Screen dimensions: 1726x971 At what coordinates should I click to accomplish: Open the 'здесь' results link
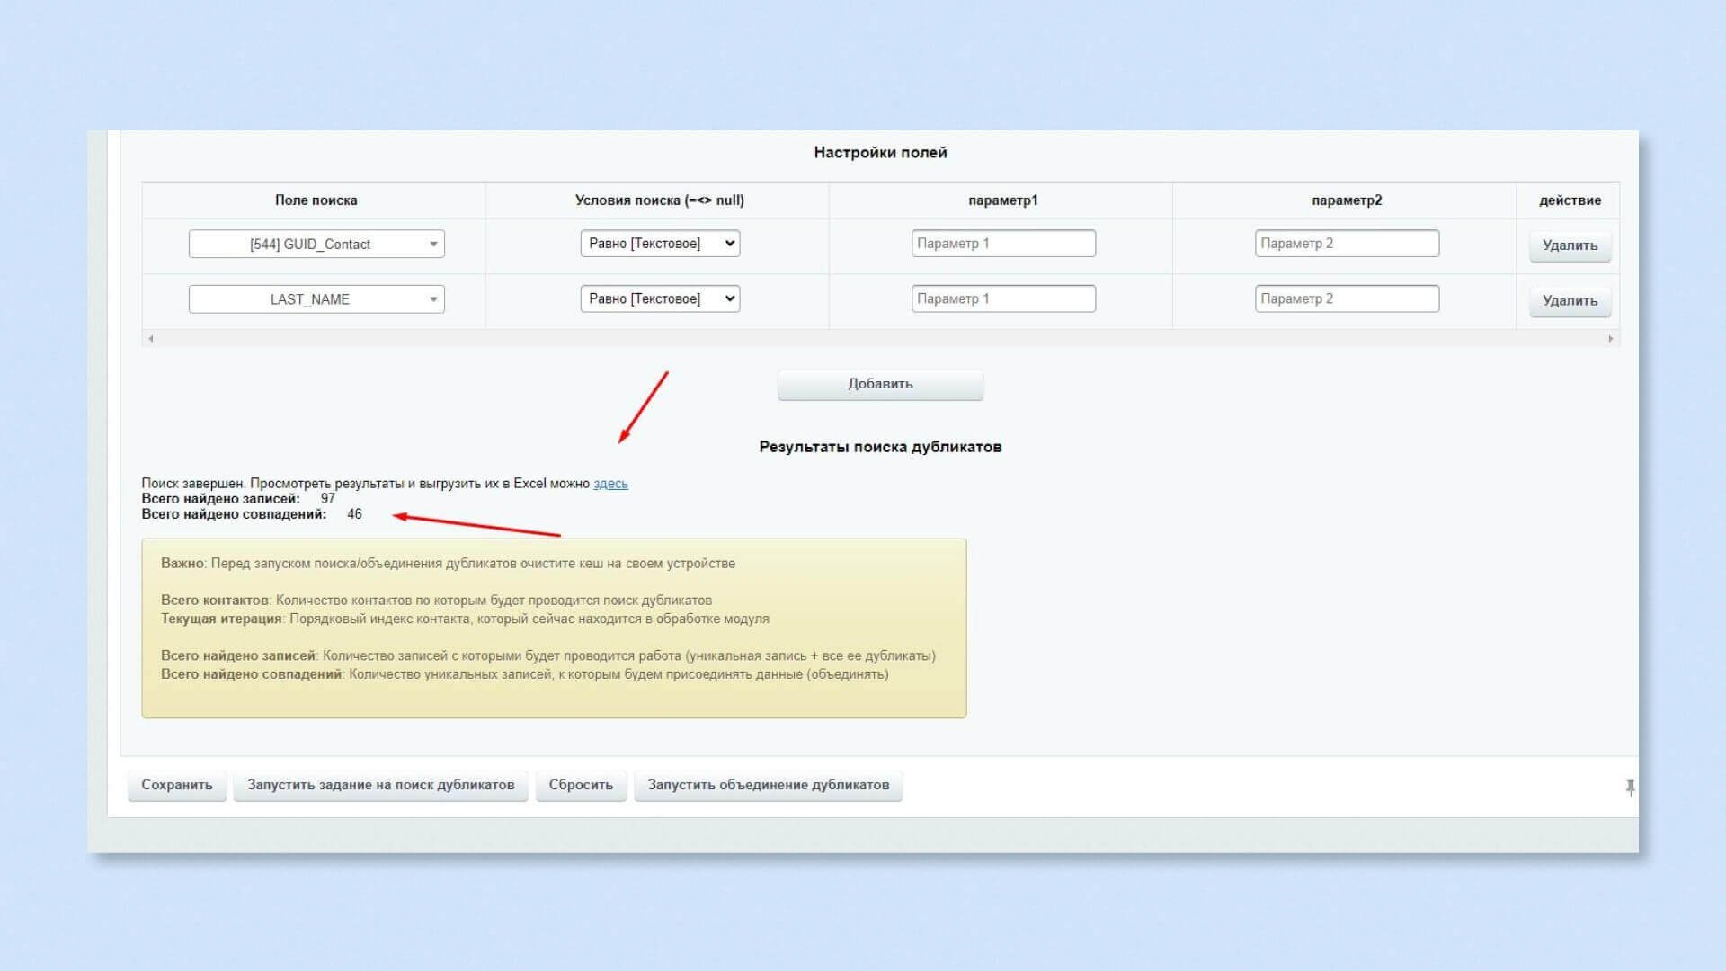(x=610, y=484)
